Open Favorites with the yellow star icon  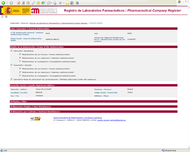pos(38,3)
